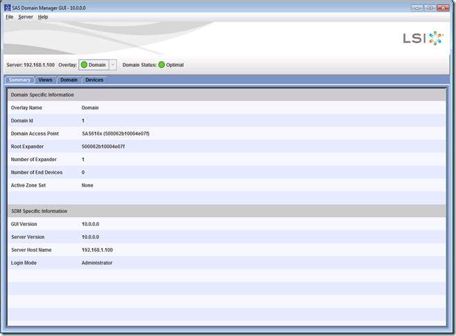
Task: Click the Active Zone Set label
Action: (x=28, y=185)
